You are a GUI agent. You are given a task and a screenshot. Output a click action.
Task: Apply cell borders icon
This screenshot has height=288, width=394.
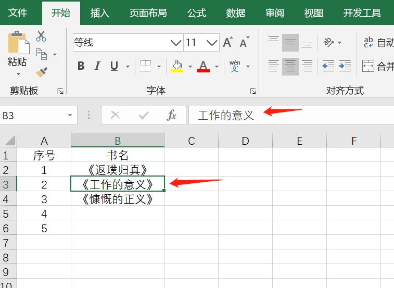tap(145, 66)
